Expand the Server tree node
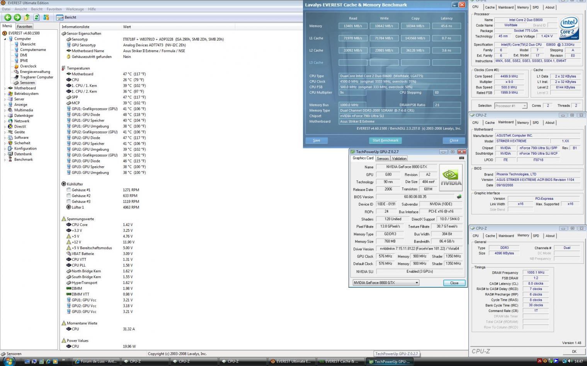Viewport: 587px width, 366px height. tap(5, 99)
